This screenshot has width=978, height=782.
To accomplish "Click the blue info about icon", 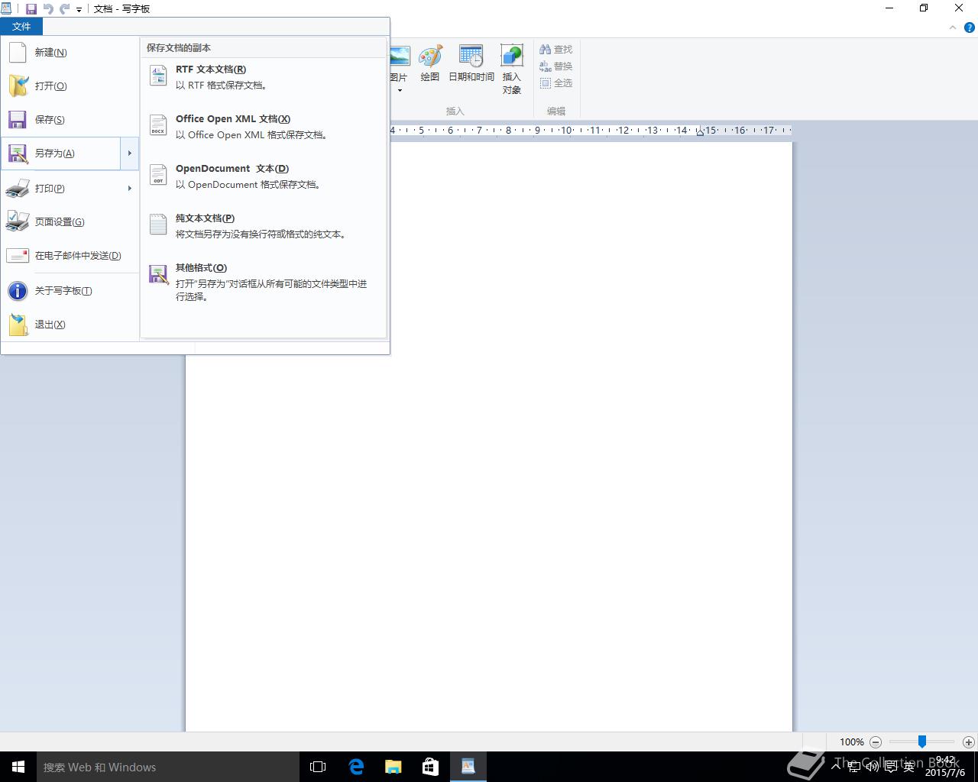I will click(18, 291).
